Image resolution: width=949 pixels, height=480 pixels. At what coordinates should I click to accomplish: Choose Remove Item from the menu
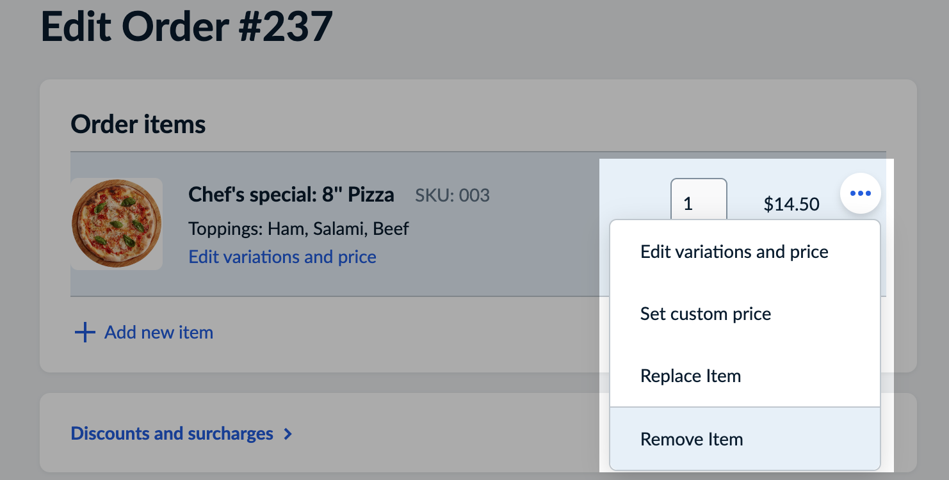pos(692,439)
